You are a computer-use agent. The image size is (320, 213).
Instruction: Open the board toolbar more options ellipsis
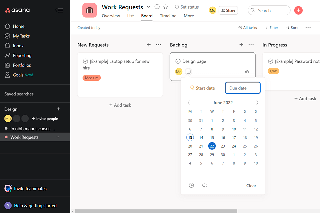(308, 28)
